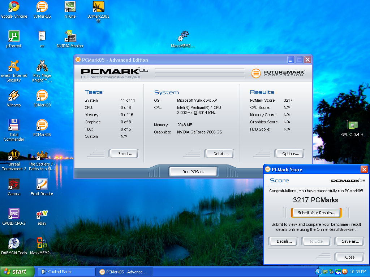Close the PCMark Score dialog with X
The width and height of the screenshot is (370, 277).
pyautogui.click(x=364, y=170)
